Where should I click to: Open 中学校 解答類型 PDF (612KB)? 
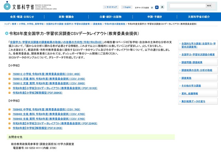(38, 128)
